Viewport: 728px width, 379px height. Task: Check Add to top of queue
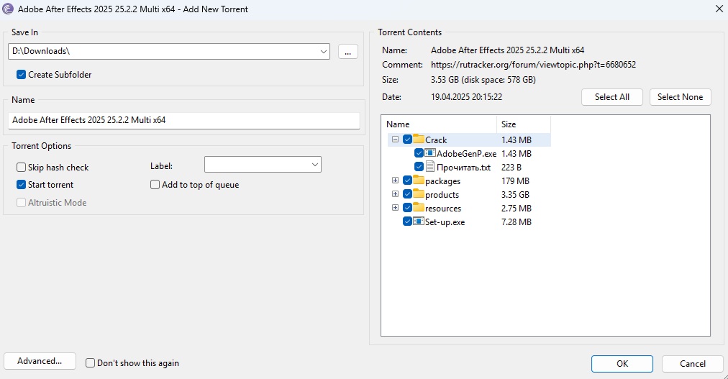[x=155, y=185]
